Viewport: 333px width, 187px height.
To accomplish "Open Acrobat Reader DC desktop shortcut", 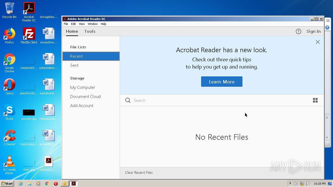I will pyautogui.click(x=29, y=12).
